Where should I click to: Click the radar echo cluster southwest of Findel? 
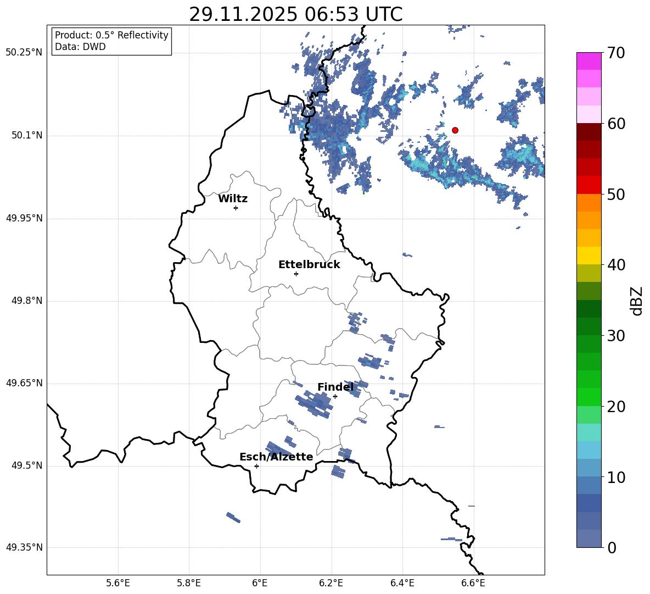pyautogui.click(x=314, y=404)
